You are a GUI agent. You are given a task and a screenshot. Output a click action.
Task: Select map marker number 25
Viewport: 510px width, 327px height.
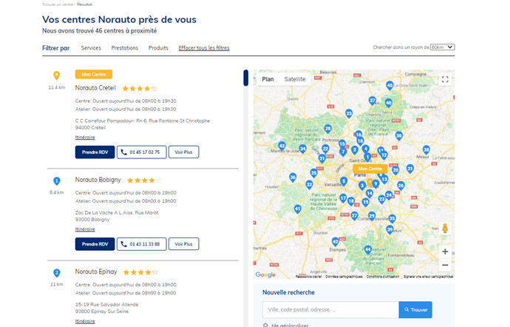[313, 173]
